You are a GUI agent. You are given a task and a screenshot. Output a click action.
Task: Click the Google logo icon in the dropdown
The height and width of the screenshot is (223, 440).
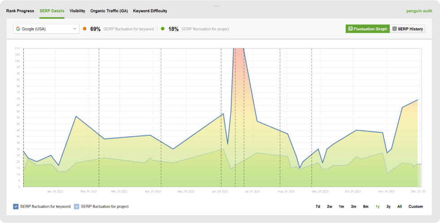[18, 29]
